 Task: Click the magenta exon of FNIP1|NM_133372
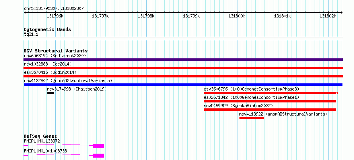(99, 146)
